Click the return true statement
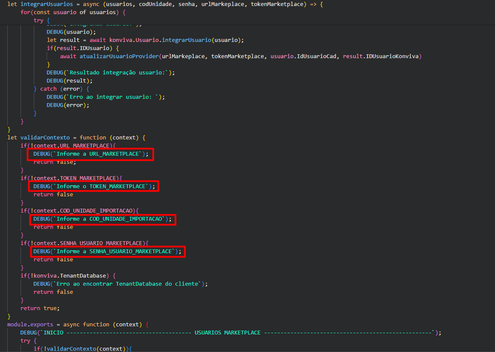Screen dimensions: 495x352 tap(37, 308)
